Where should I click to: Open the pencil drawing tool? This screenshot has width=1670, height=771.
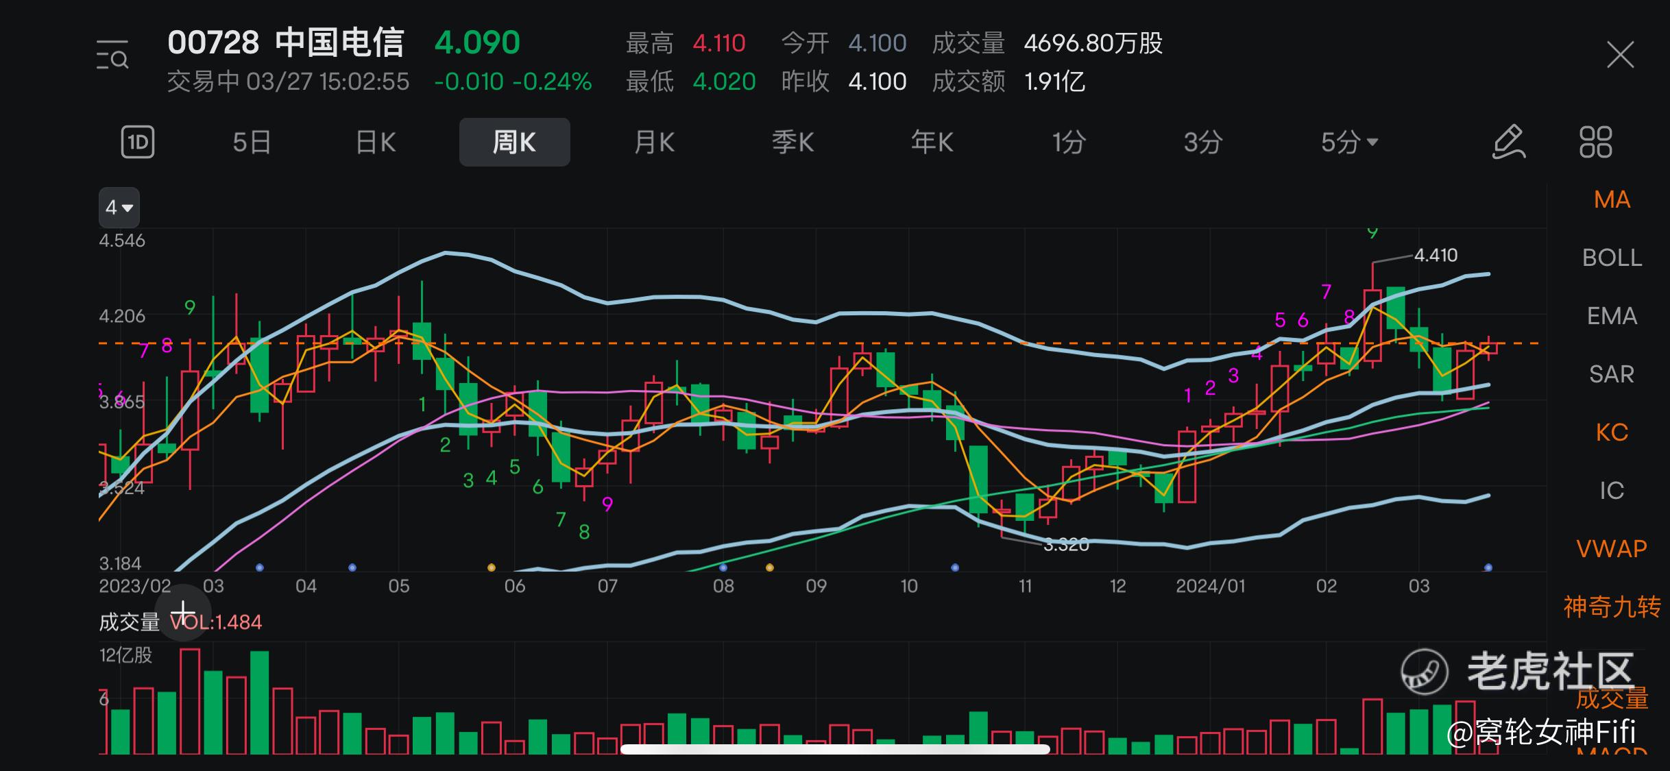pos(1509,143)
